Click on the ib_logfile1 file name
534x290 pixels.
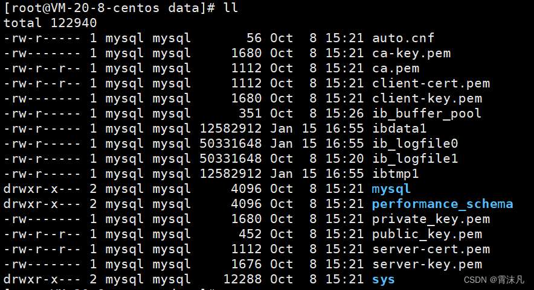(x=415, y=159)
